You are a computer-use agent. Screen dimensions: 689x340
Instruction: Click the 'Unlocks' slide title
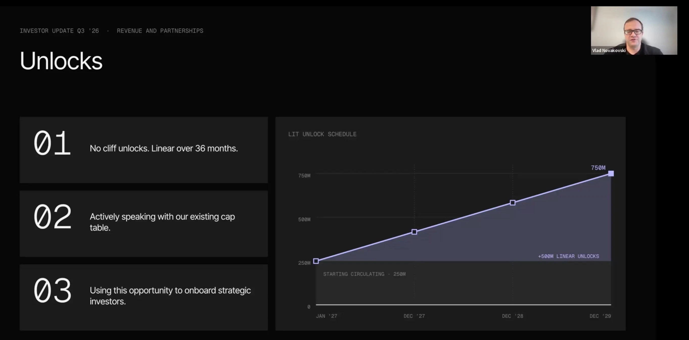click(x=61, y=61)
